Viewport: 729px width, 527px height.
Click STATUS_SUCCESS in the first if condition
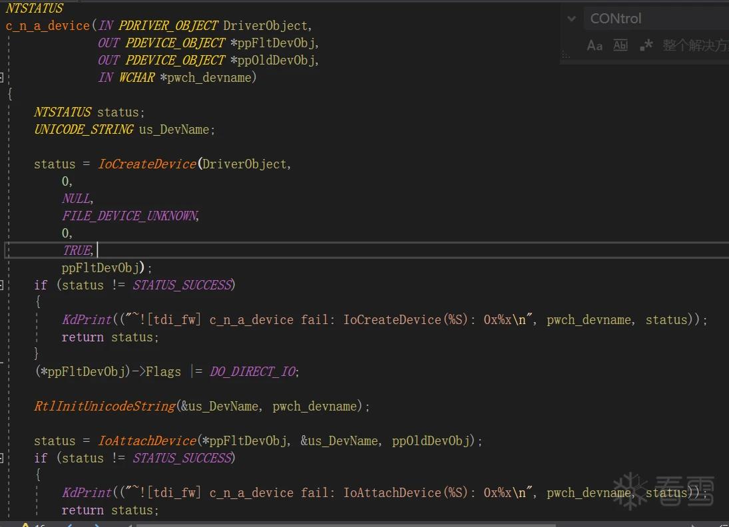[182, 285]
